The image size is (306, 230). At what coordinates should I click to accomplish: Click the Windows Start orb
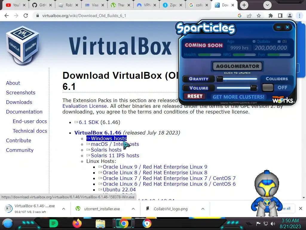coord(8,224)
